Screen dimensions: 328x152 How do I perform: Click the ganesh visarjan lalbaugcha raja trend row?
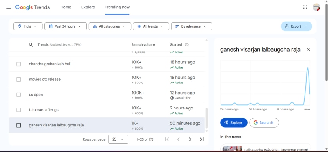(107, 125)
